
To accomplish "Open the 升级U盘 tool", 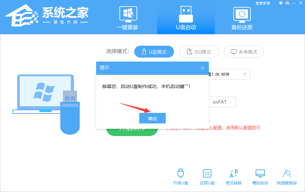I will click(x=181, y=177).
